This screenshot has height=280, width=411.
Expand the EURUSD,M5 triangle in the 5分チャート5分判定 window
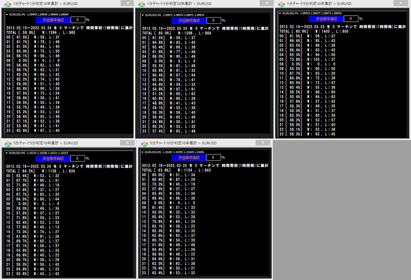tap(7, 153)
